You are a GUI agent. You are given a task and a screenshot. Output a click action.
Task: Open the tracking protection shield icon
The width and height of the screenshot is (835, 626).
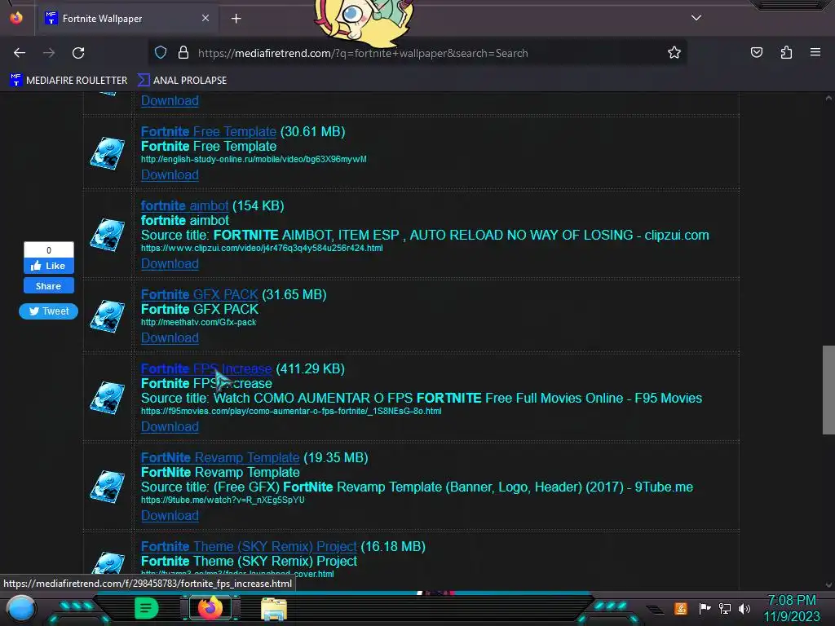[161, 52]
